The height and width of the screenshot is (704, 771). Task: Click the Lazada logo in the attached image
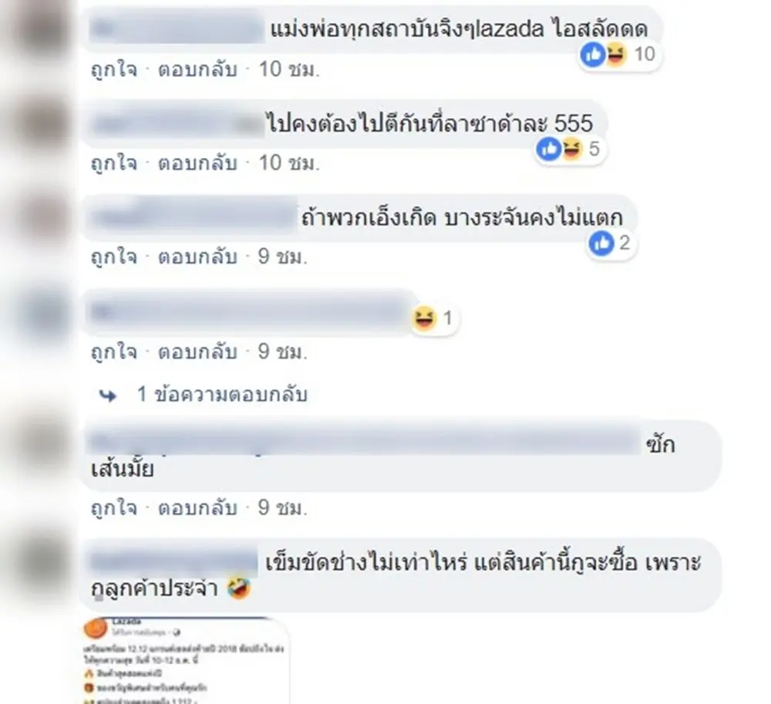(x=96, y=628)
